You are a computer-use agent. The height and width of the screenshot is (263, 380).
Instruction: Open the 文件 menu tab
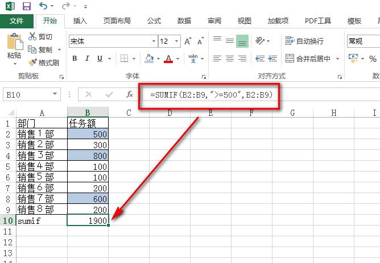[x=16, y=21]
